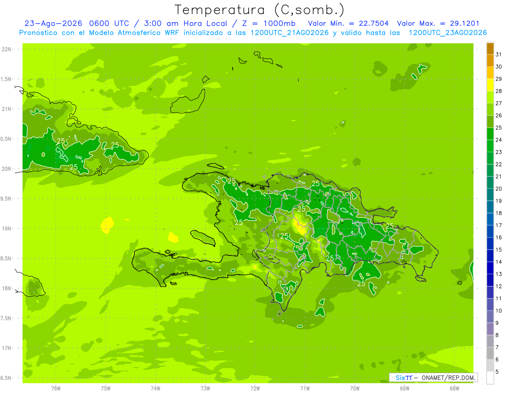Select the "1200UTC_21AGO2026" initialization time
The image size is (510, 394).
290,33
